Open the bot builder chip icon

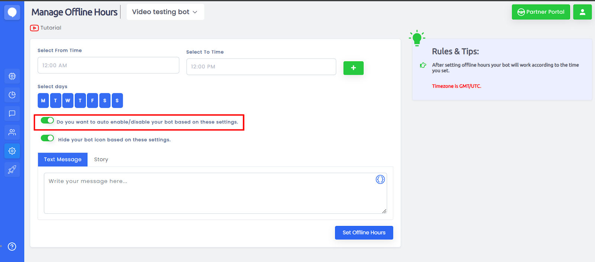pos(12,76)
